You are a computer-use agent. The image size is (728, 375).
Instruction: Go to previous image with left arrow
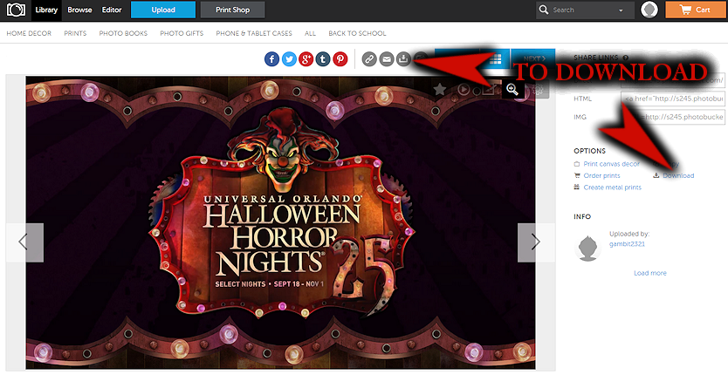pyautogui.click(x=24, y=242)
